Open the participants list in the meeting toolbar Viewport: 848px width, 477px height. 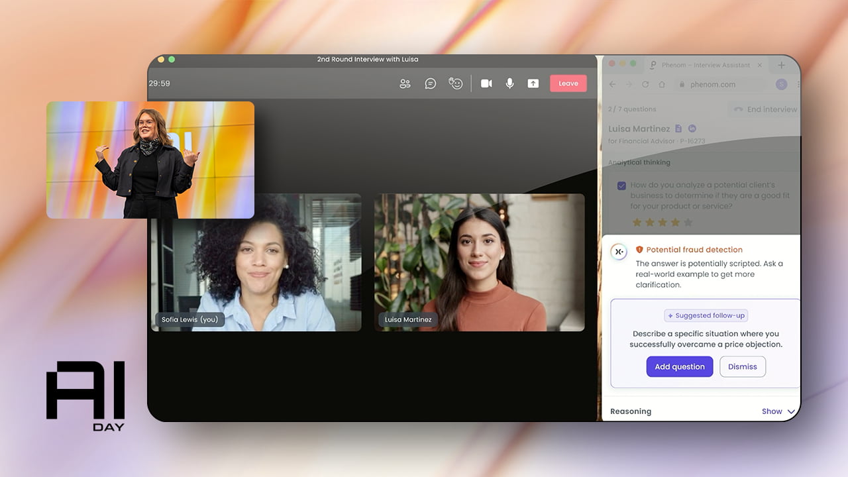pos(405,83)
